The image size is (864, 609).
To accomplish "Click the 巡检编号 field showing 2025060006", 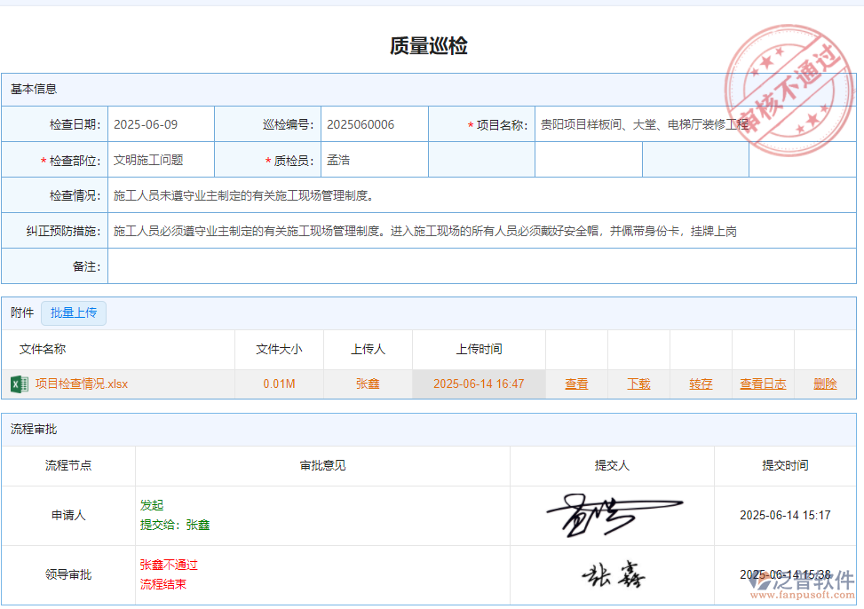I will click(374, 124).
